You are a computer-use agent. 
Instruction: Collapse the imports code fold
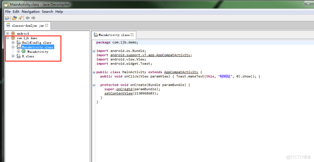pyautogui.click(x=94, y=51)
